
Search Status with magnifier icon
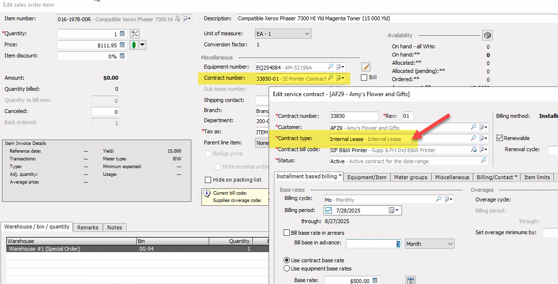click(x=484, y=160)
